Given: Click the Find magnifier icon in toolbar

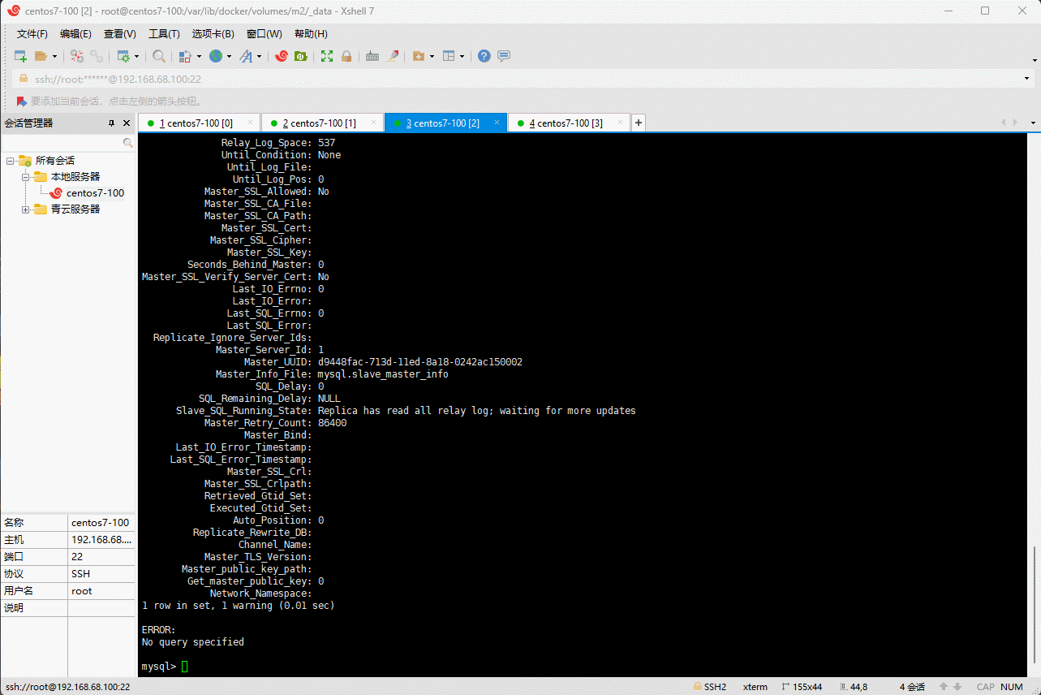Looking at the screenshot, I should point(159,56).
